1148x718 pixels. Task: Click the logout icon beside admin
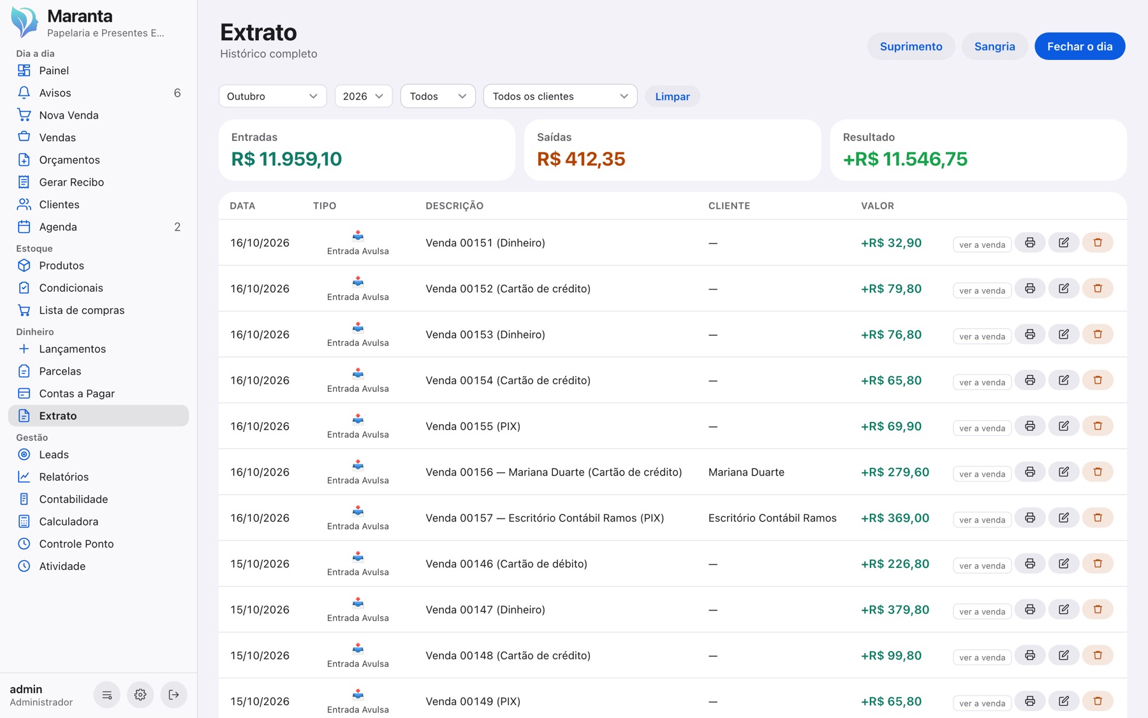click(x=173, y=695)
